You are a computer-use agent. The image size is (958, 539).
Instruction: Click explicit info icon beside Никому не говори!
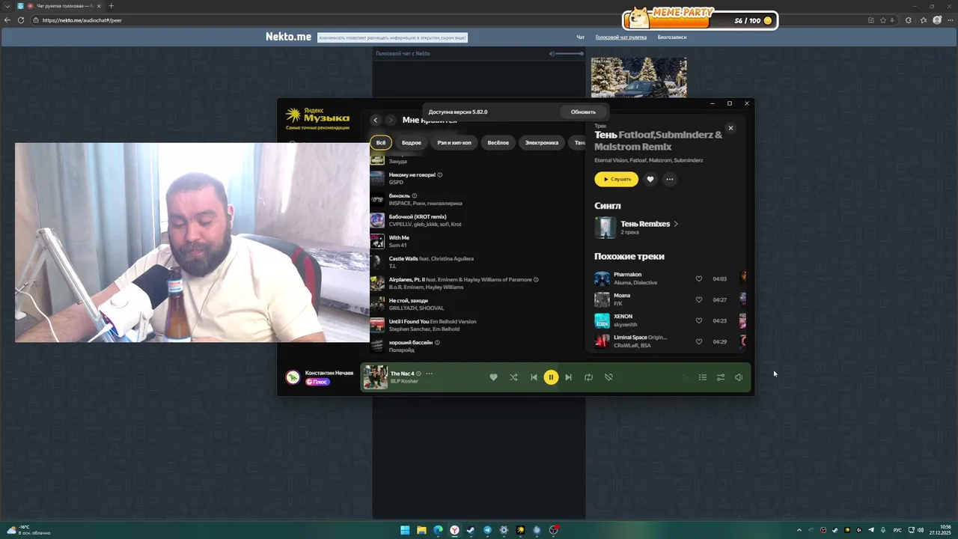[440, 175]
